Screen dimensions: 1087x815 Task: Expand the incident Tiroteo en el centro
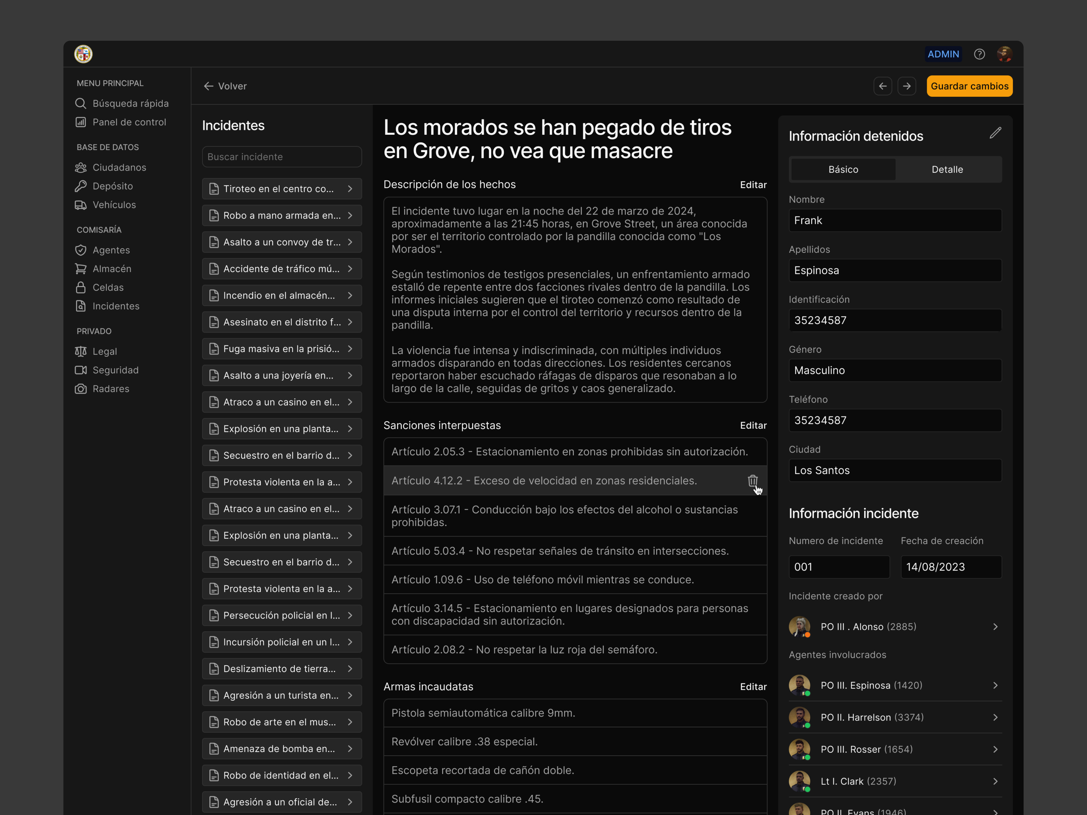coord(282,189)
